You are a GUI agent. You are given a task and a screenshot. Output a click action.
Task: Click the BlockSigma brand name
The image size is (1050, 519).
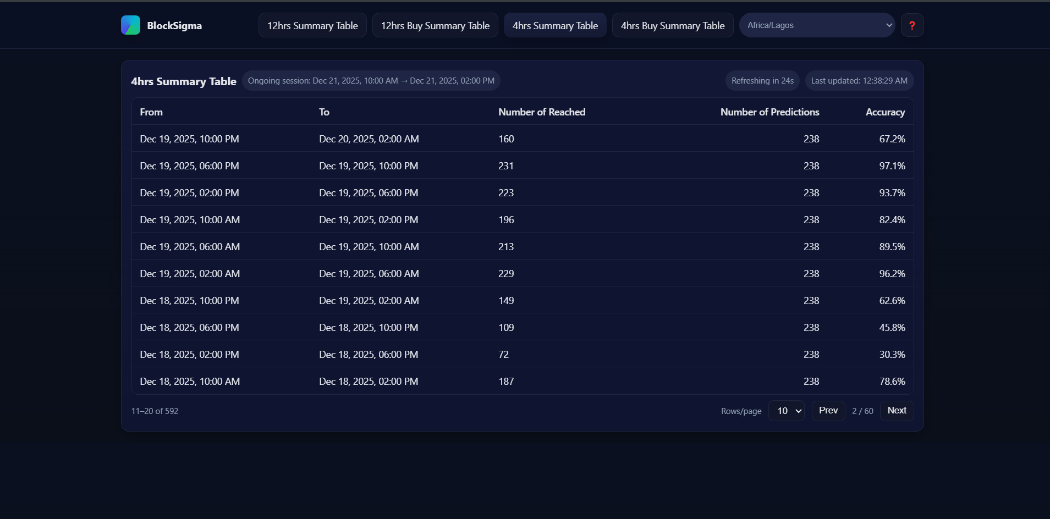(x=174, y=26)
